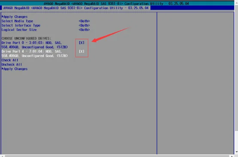Select the highlighted Drive Port 4 description

click(x=35, y=54)
